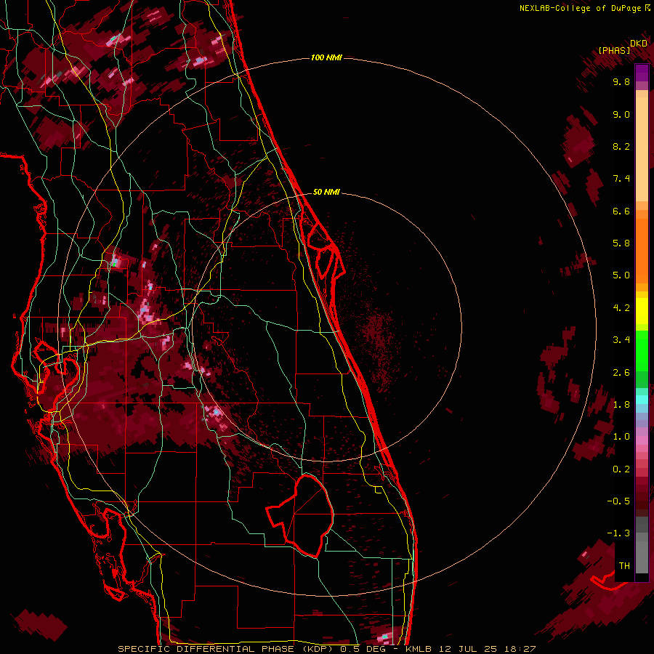Click the "KMLB" station ID in the caption
Image resolution: width=654 pixels, height=654 pixels.
pos(419,649)
